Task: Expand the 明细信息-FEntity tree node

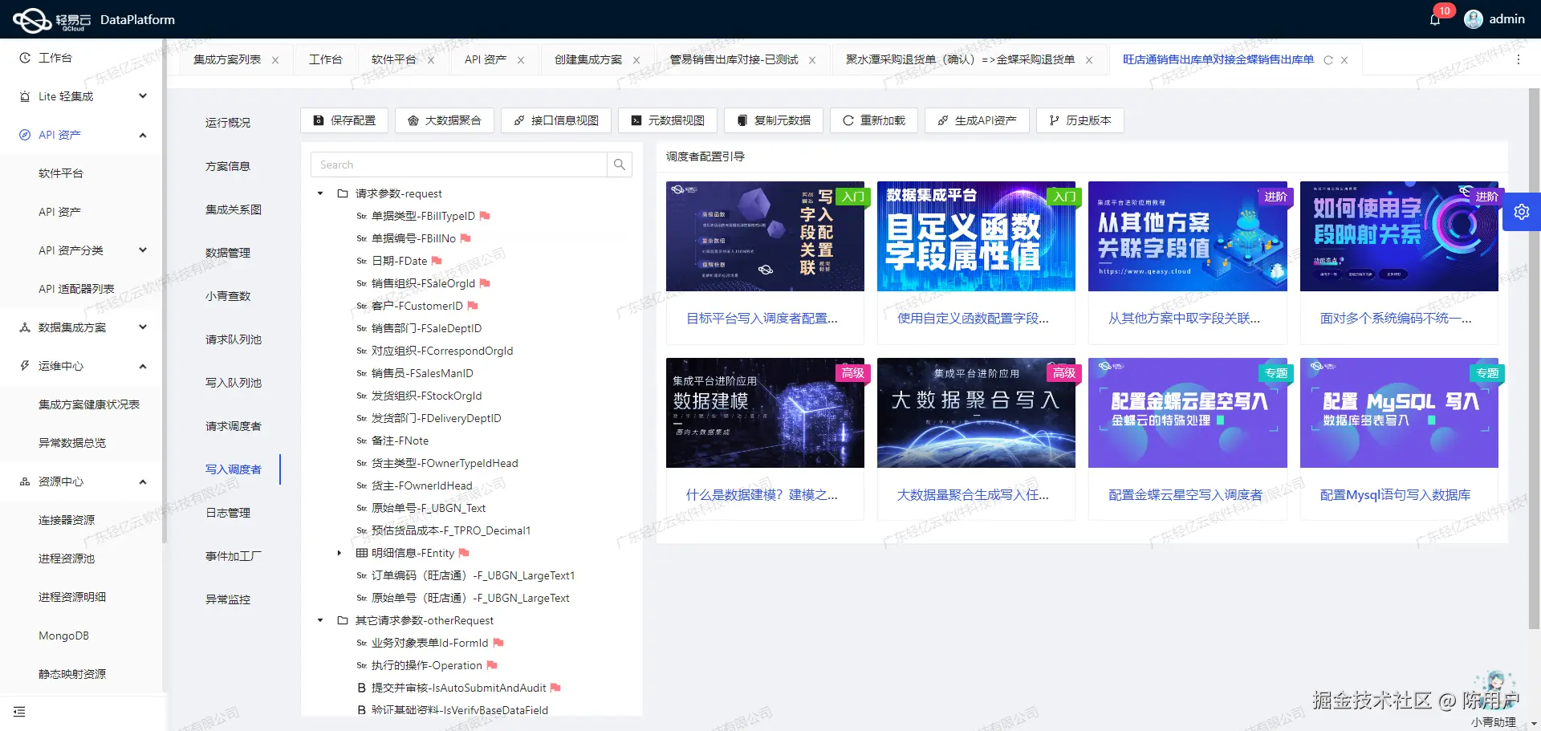Action: [339, 553]
